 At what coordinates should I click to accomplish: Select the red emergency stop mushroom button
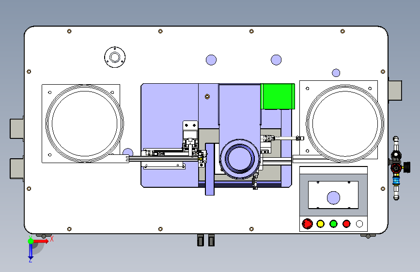tap(307, 224)
